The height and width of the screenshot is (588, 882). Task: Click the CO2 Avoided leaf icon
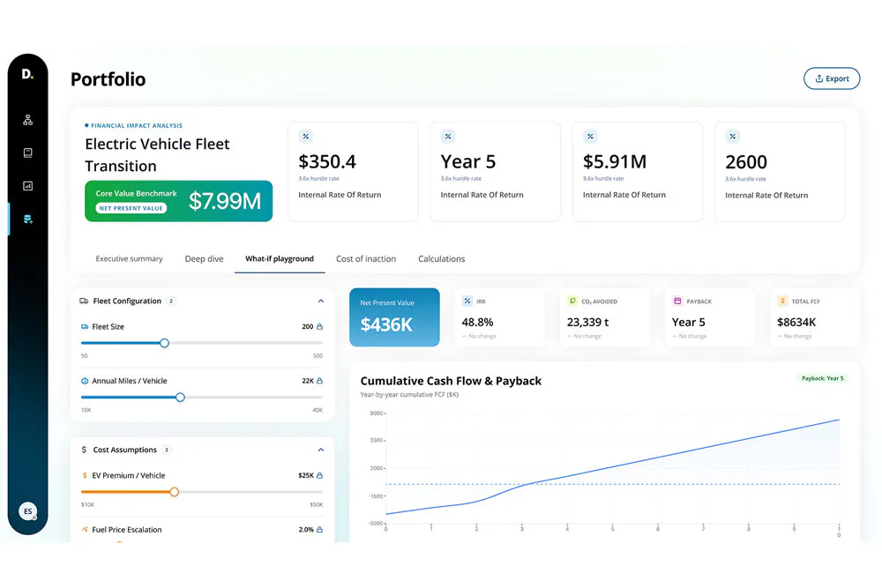click(x=572, y=301)
